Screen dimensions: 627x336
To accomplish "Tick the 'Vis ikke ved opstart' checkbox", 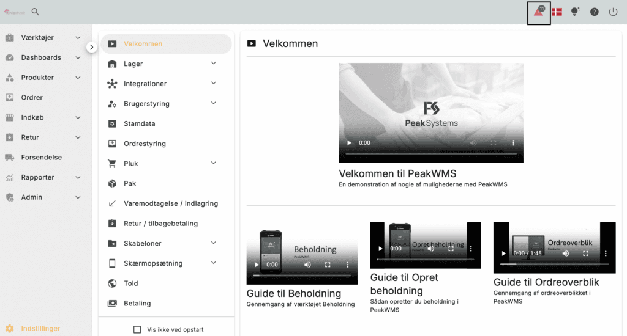I will tap(137, 329).
